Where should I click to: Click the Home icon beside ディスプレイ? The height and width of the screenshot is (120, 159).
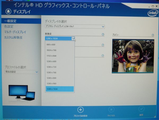[8, 11]
